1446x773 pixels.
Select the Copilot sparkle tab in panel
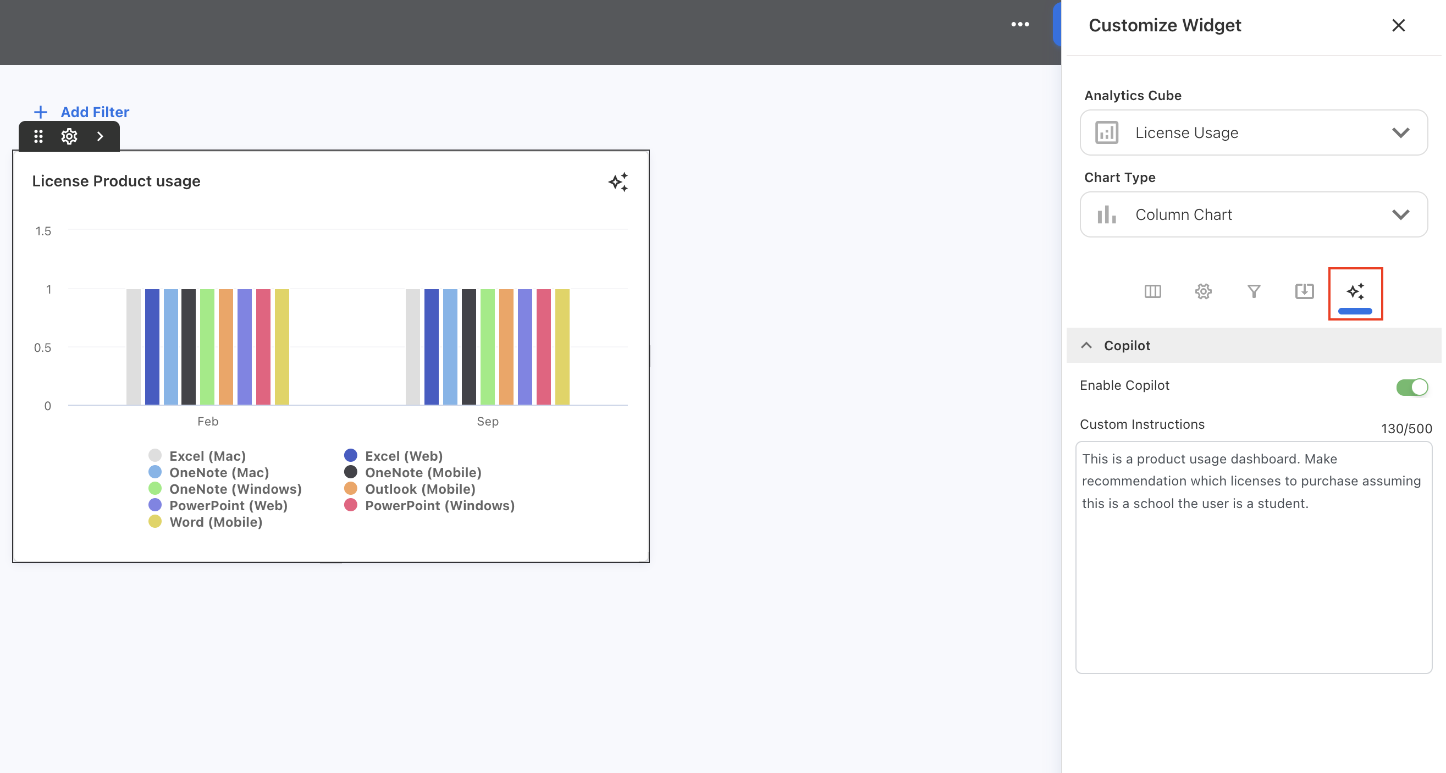click(x=1355, y=292)
